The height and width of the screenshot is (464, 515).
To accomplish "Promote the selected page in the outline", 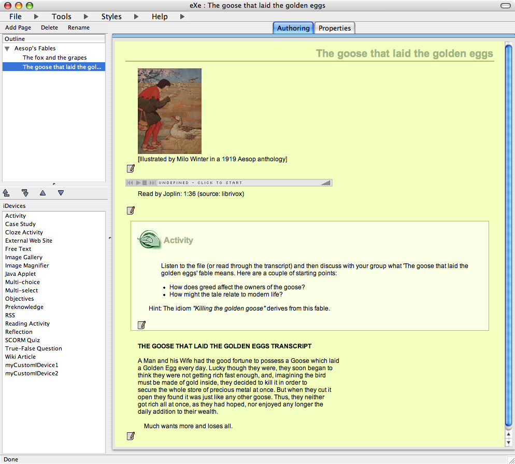I will tap(6, 193).
